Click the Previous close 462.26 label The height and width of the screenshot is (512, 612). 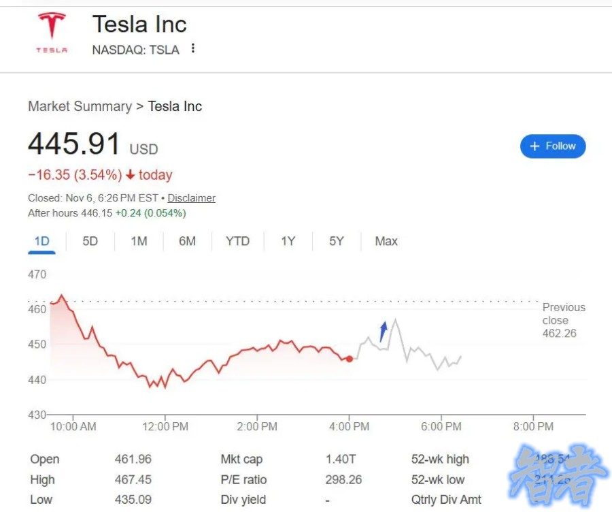click(x=563, y=321)
